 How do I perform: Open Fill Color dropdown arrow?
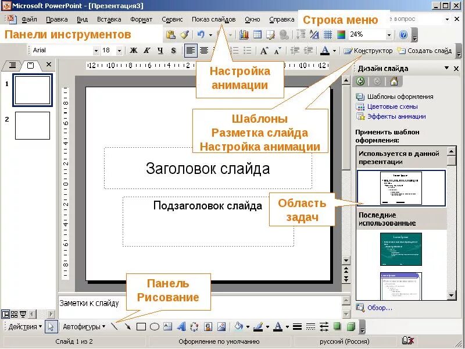(x=248, y=327)
